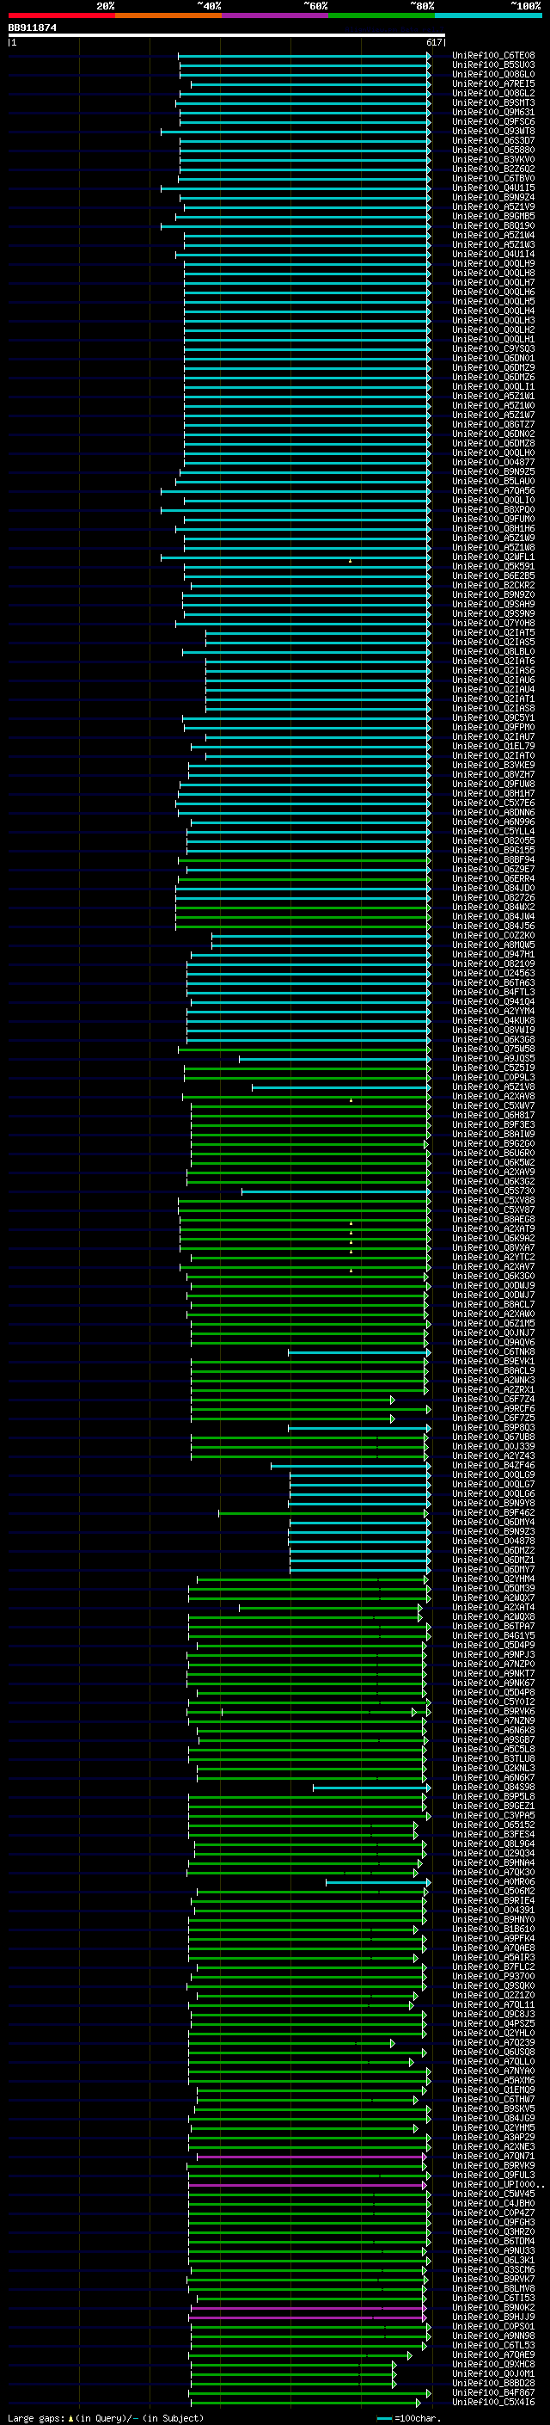Select hit label UniRef100_A2XAV8

(x=493, y=1097)
